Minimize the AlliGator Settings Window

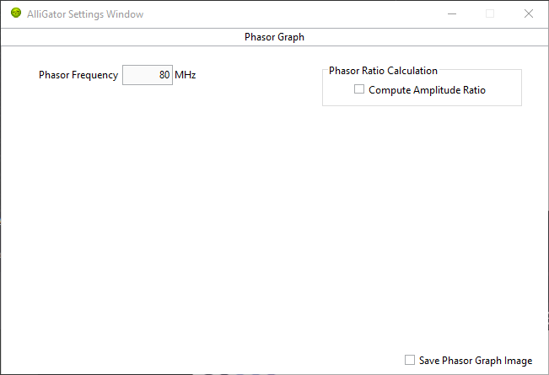(452, 13)
